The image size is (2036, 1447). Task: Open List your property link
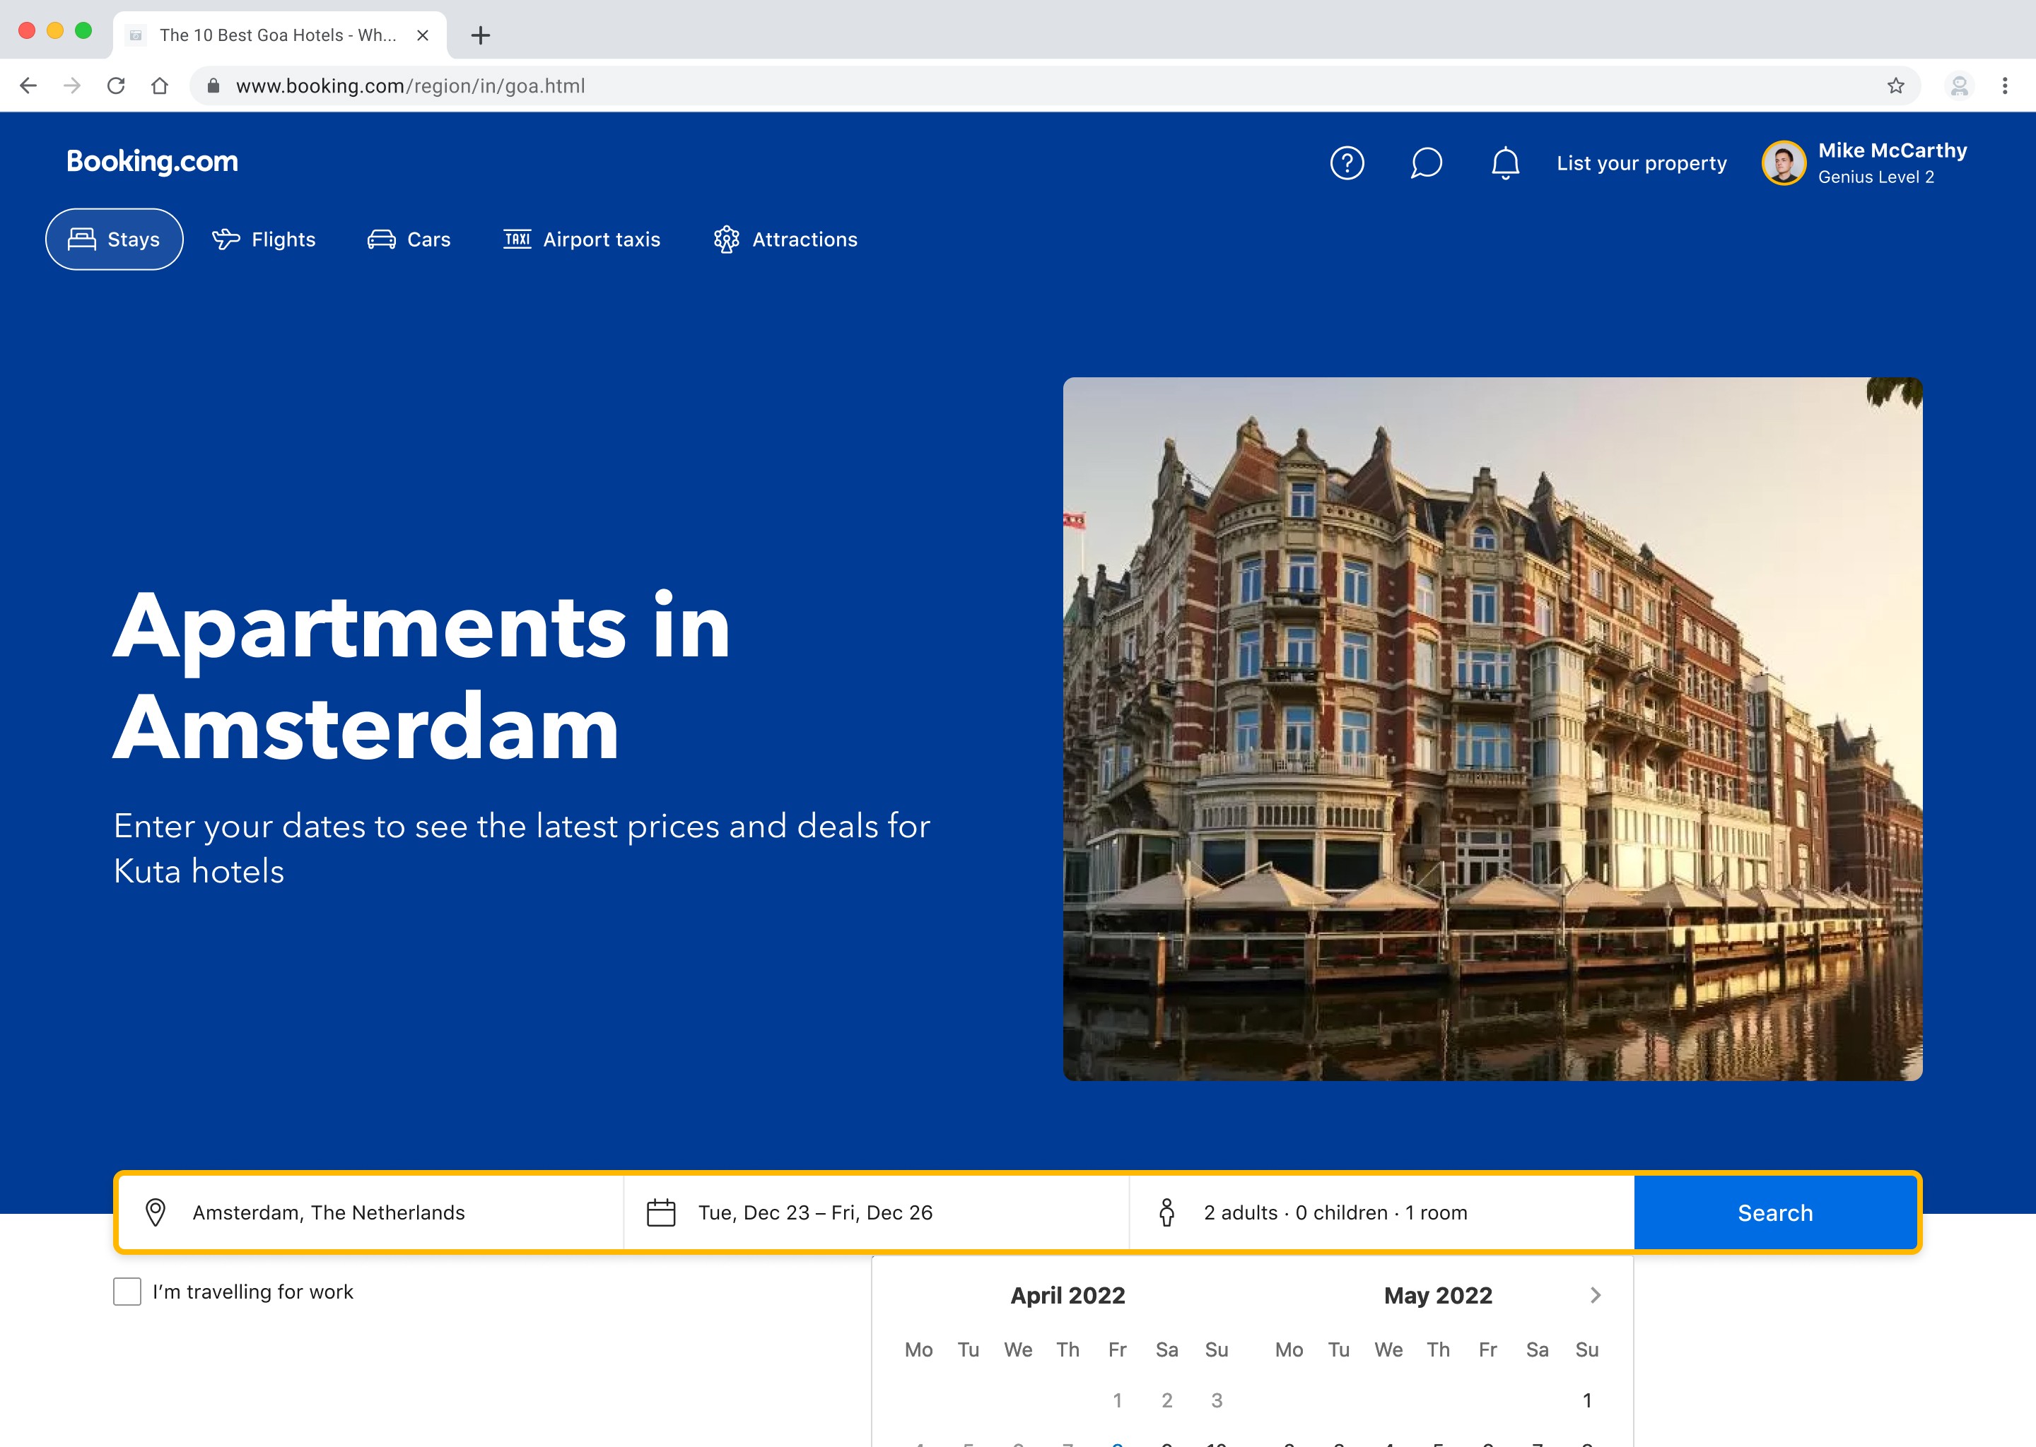tap(1641, 163)
